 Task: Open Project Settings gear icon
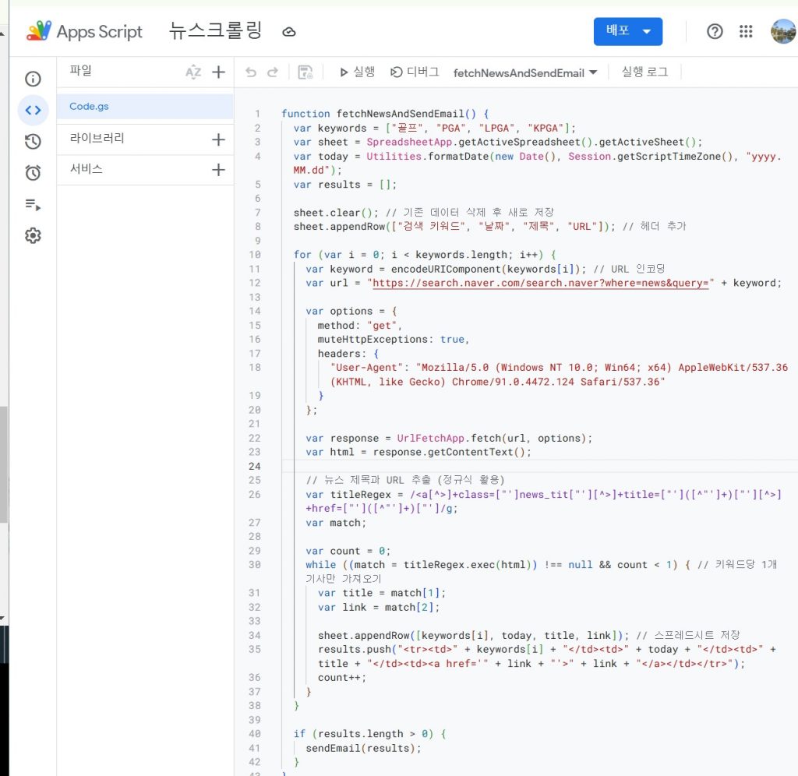point(33,235)
